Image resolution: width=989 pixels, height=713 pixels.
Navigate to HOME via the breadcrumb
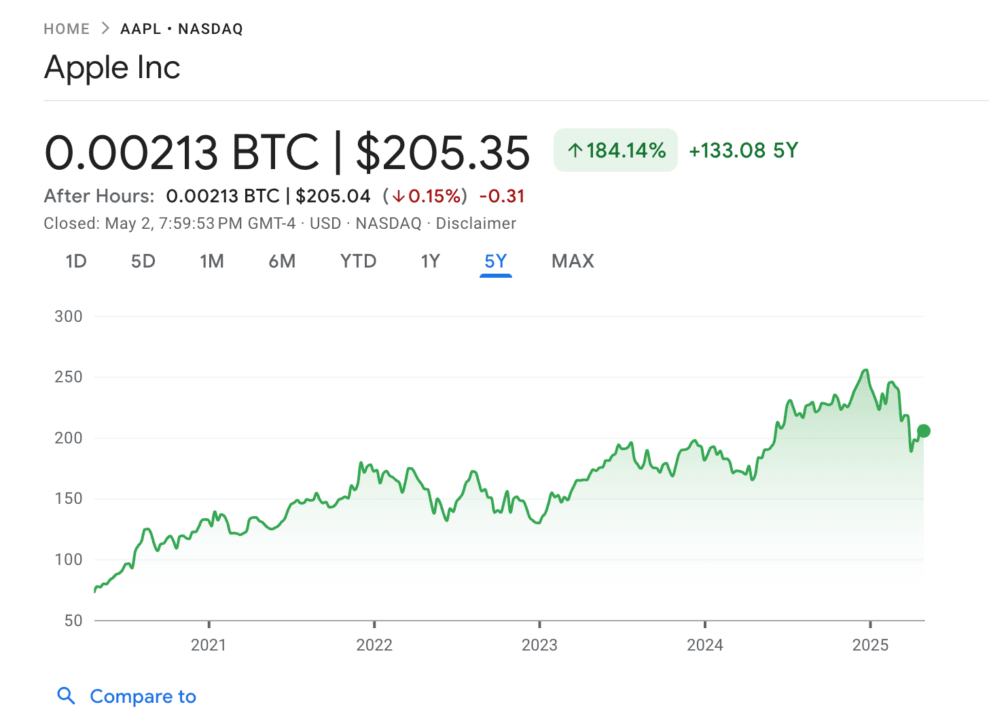(x=66, y=29)
